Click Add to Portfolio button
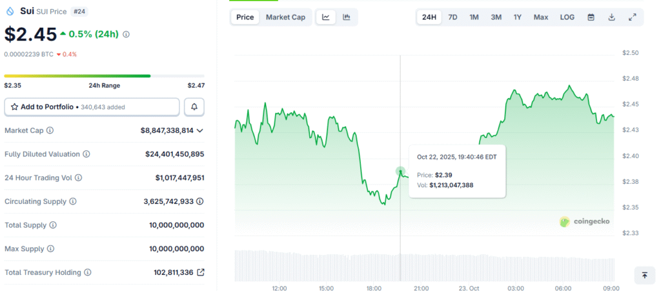The width and height of the screenshot is (661, 291). pos(92,106)
